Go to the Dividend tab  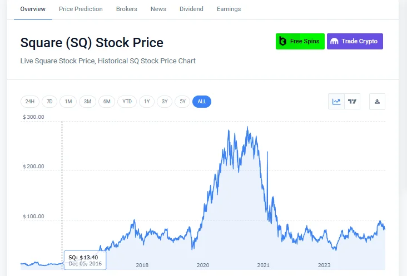[191, 9]
